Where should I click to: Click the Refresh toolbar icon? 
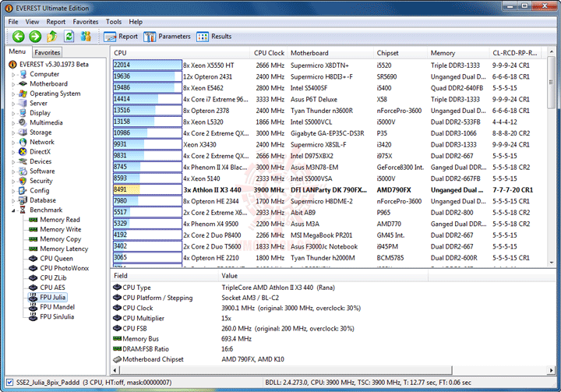click(69, 36)
